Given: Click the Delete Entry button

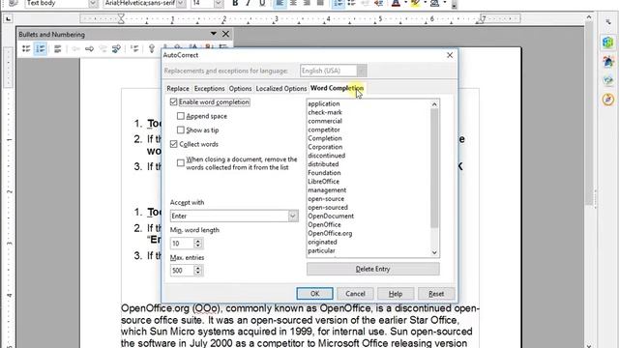Looking at the screenshot, I should pyautogui.click(x=372, y=269).
